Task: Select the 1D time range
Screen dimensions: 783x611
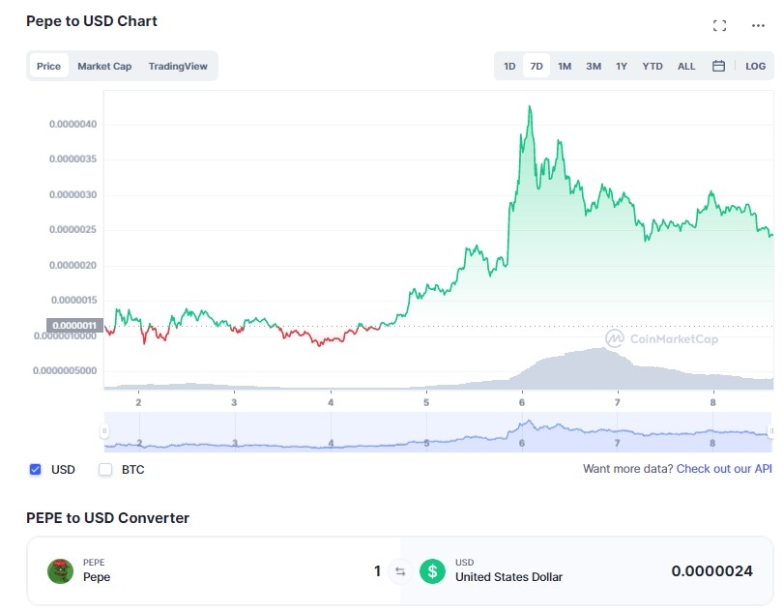Action: click(508, 66)
